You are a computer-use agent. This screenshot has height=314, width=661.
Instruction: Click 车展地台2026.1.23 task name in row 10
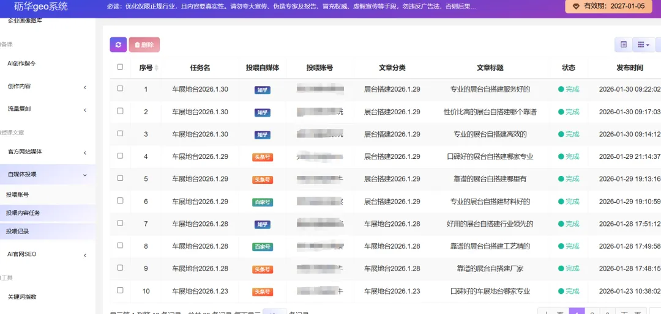[x=200, y=291]
